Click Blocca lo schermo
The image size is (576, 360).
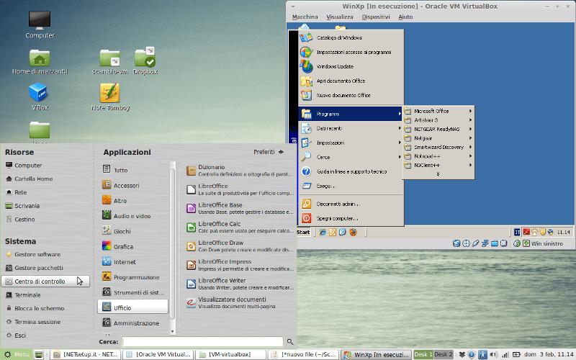pos(45,308)
